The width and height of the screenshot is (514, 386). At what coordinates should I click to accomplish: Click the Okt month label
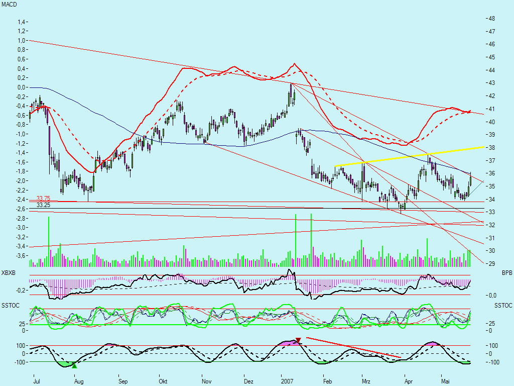[163, 381]
